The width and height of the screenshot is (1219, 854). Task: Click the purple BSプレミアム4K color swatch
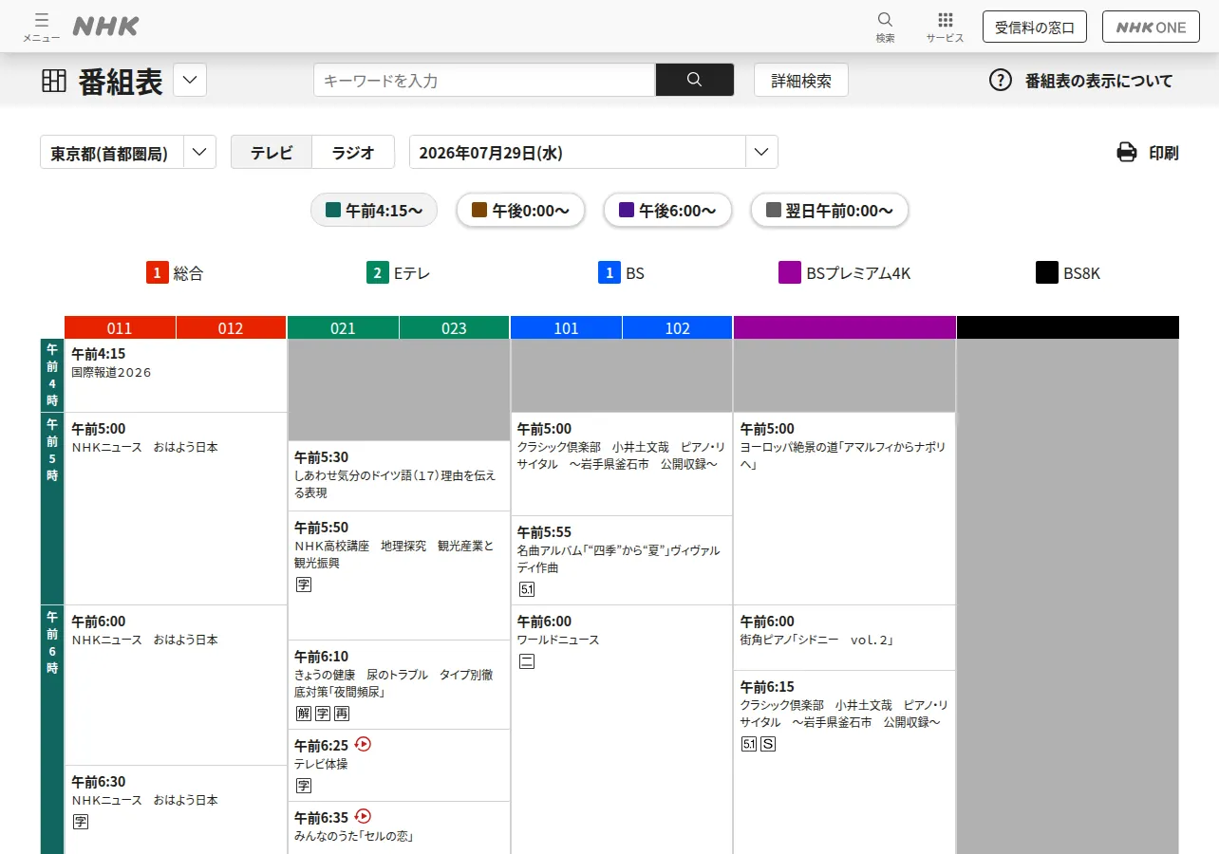tap(790, 273)
